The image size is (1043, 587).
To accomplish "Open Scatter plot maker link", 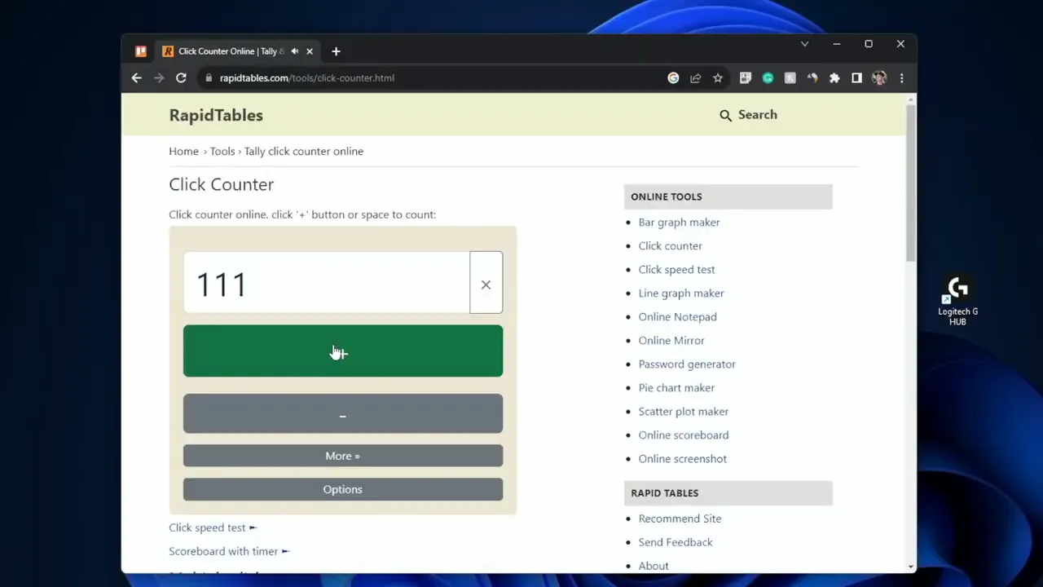I will point(684,412).
